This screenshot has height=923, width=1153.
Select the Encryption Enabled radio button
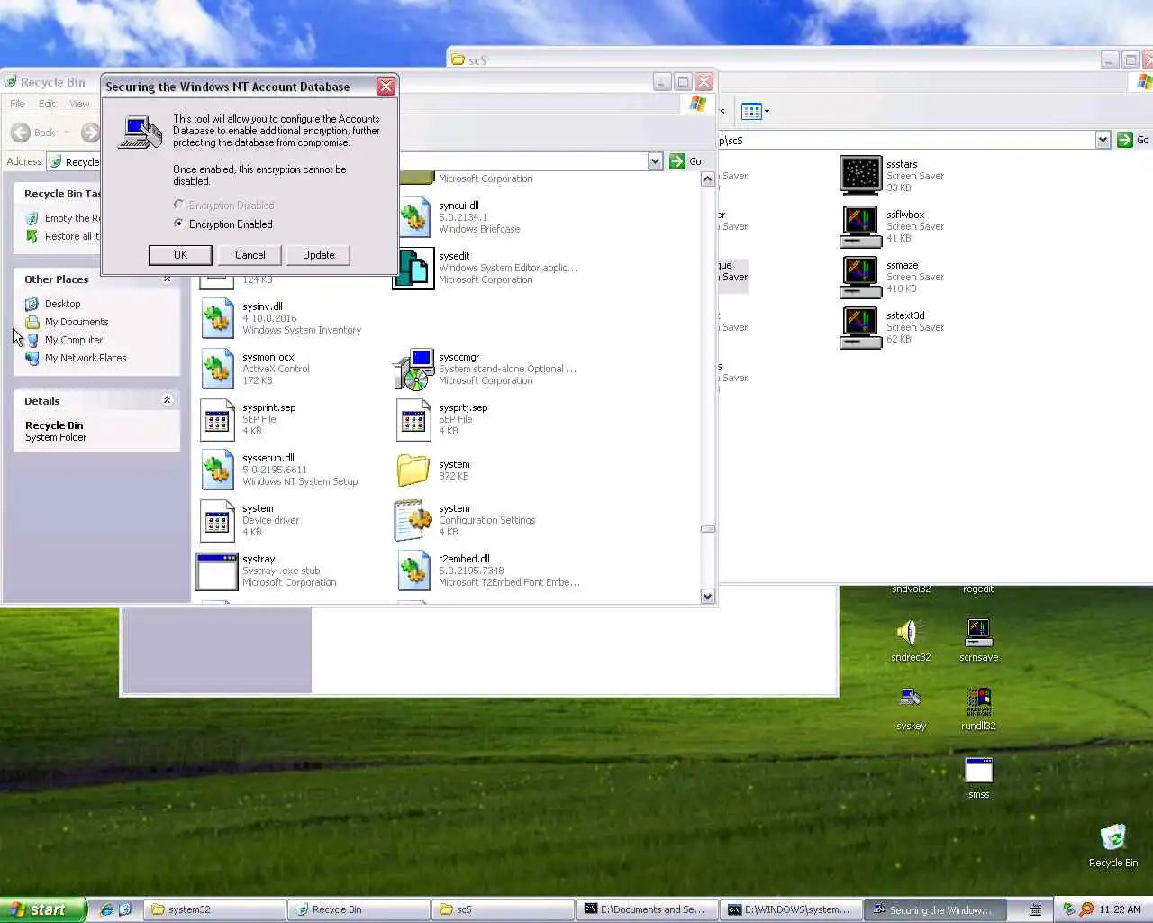coord(179,224)
